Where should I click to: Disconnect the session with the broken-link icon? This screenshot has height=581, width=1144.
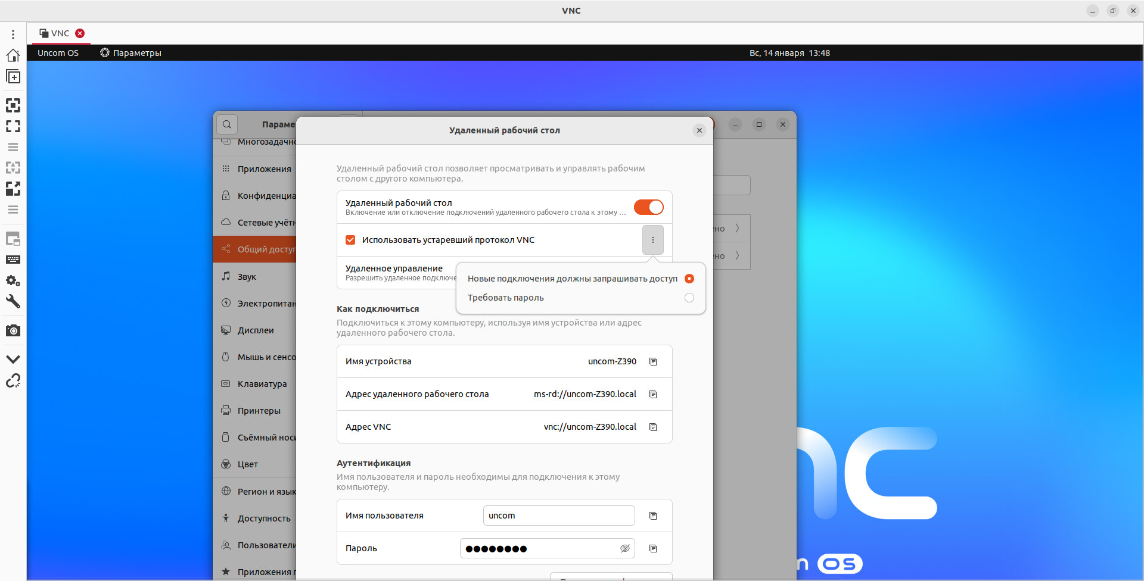coord(13,380)
